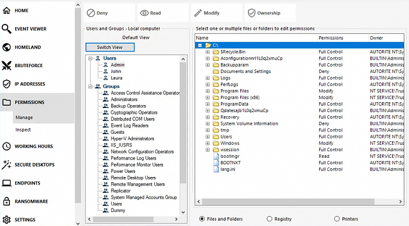Click the Switch View button
Image resolution: width=409 pixels, height=226 pixels.
click(x=110, y=47)
